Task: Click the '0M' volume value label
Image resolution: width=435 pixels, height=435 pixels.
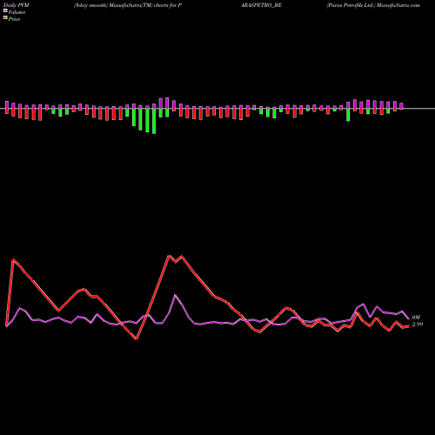Action: (416, 318)
